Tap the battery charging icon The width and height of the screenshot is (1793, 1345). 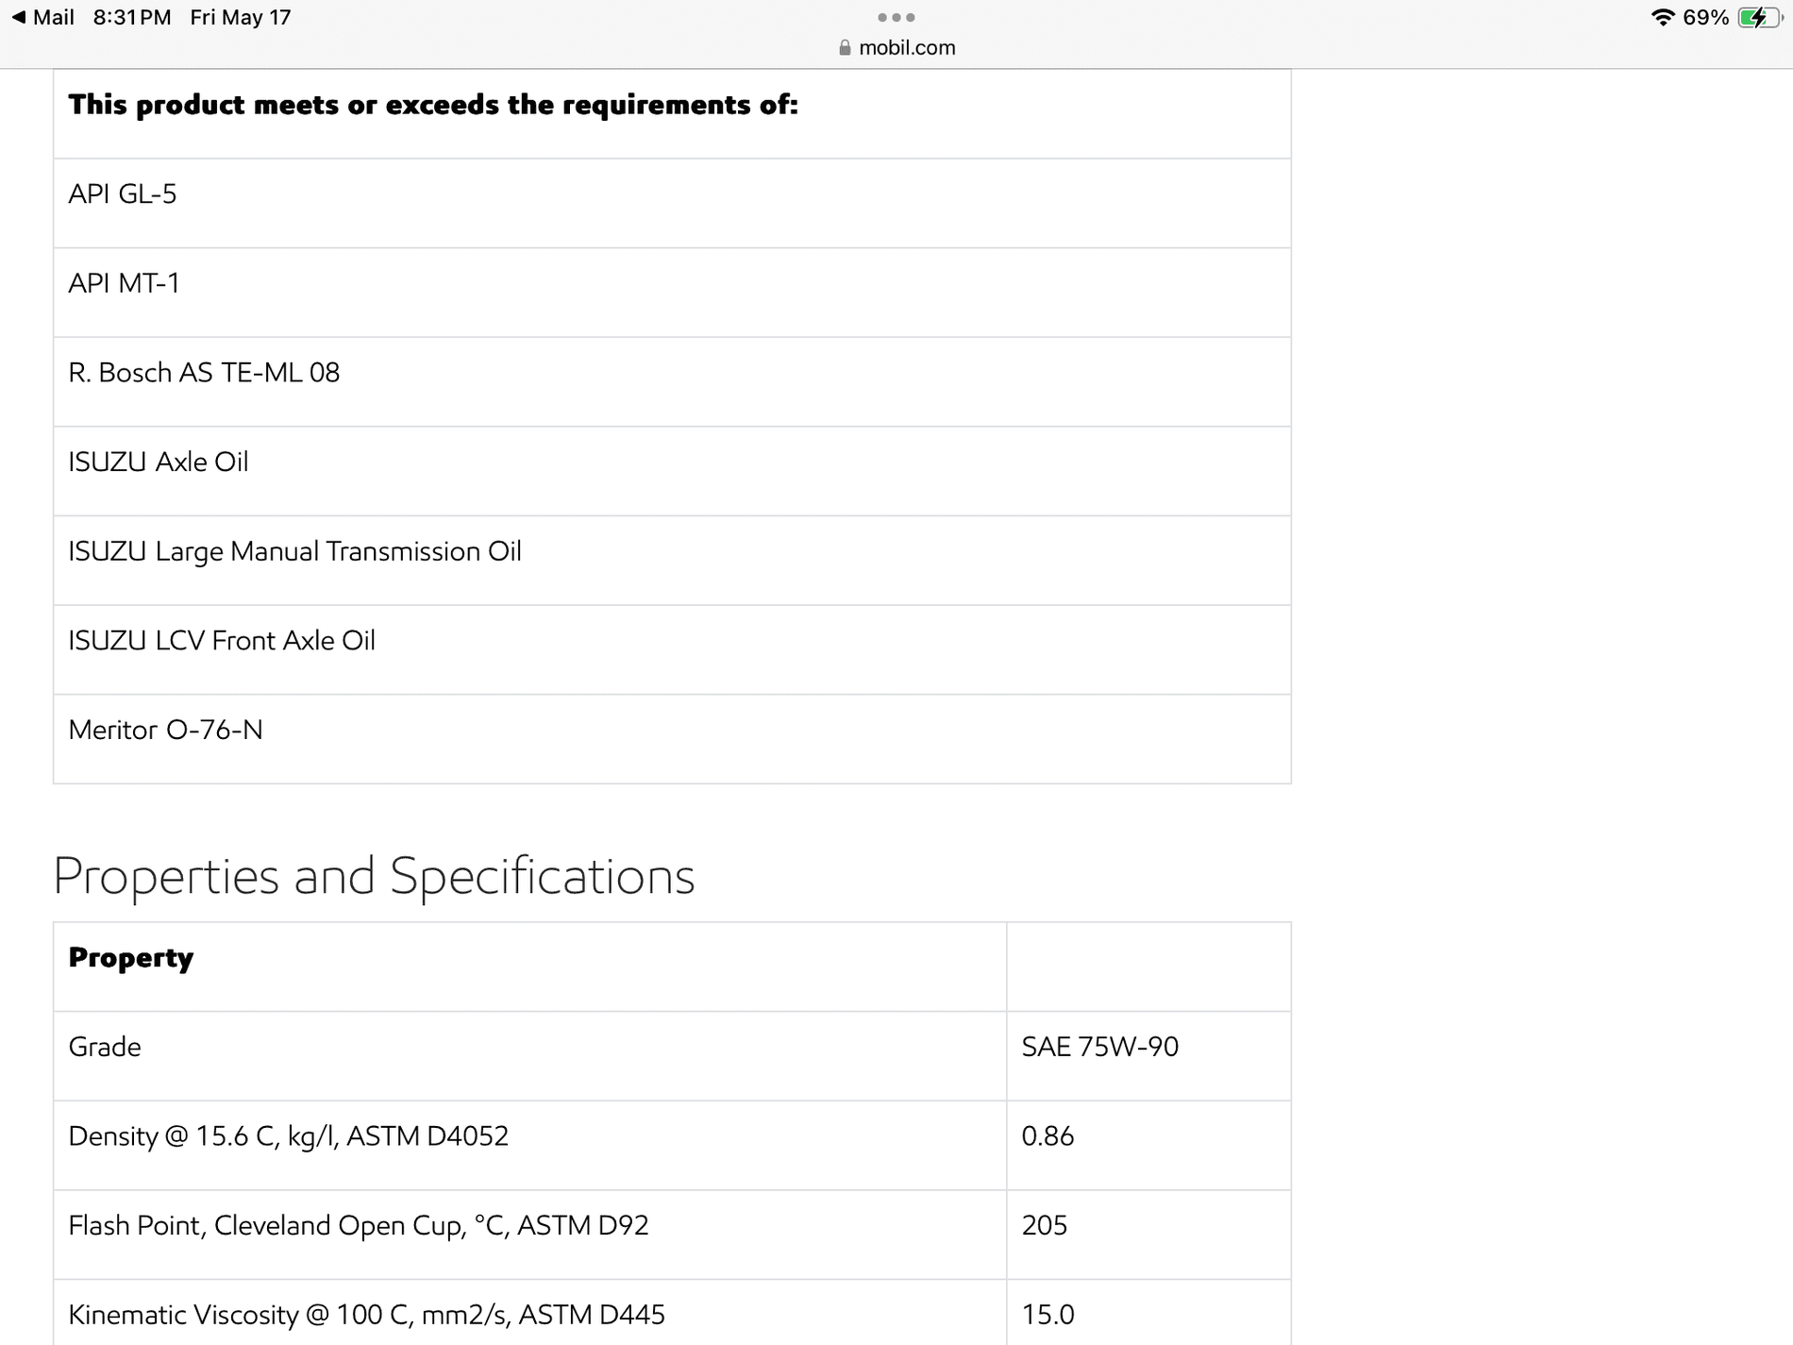pos(1760,17)
